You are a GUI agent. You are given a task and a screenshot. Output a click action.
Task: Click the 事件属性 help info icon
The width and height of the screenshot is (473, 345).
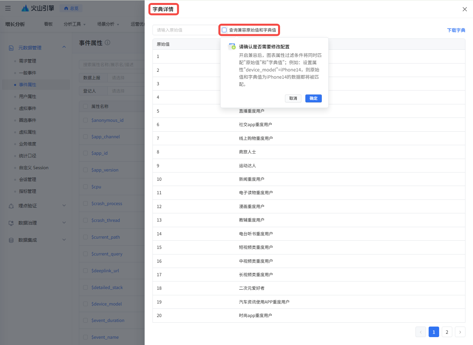[107, 42]
